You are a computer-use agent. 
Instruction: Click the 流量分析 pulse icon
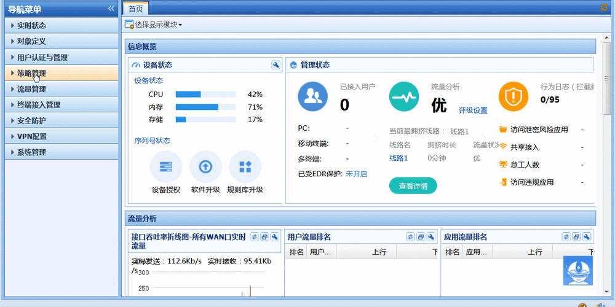(405, 96)
